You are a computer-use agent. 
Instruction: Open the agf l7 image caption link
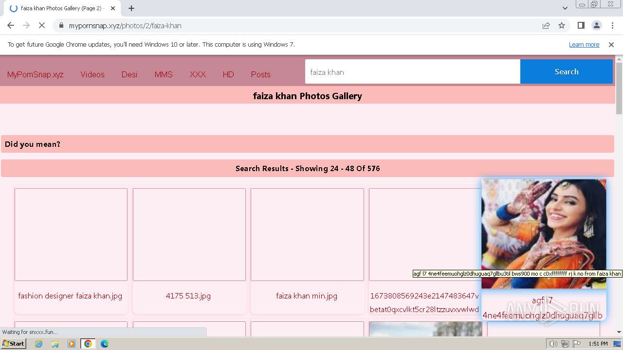(543, 308)
